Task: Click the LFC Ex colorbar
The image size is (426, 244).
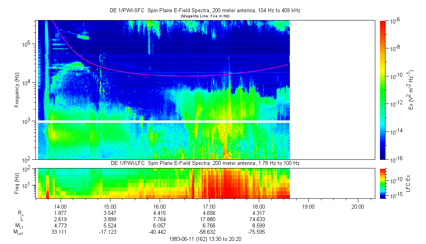Action: tap(382, 183)
